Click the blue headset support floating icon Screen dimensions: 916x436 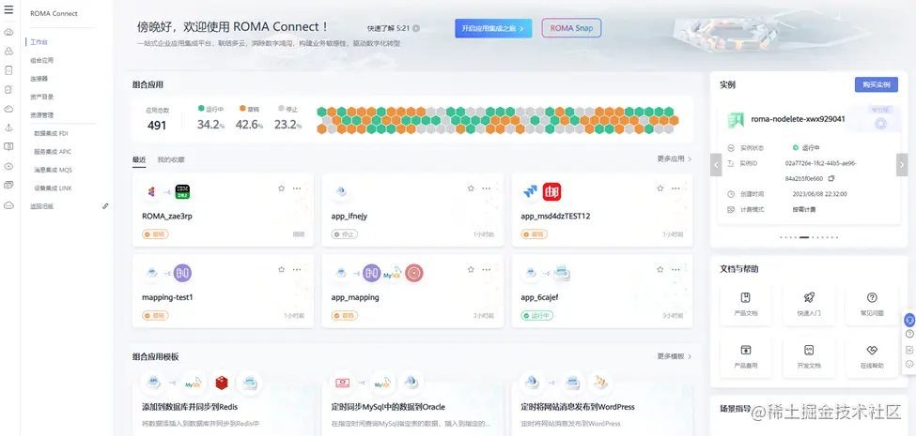coord(909,320)
